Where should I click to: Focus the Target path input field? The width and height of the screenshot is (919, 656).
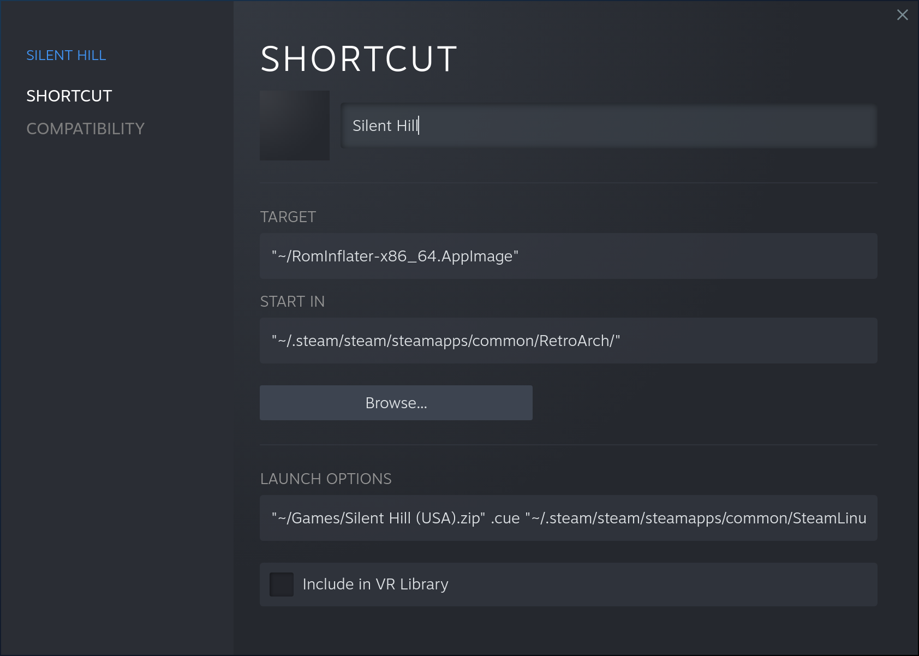569,256
